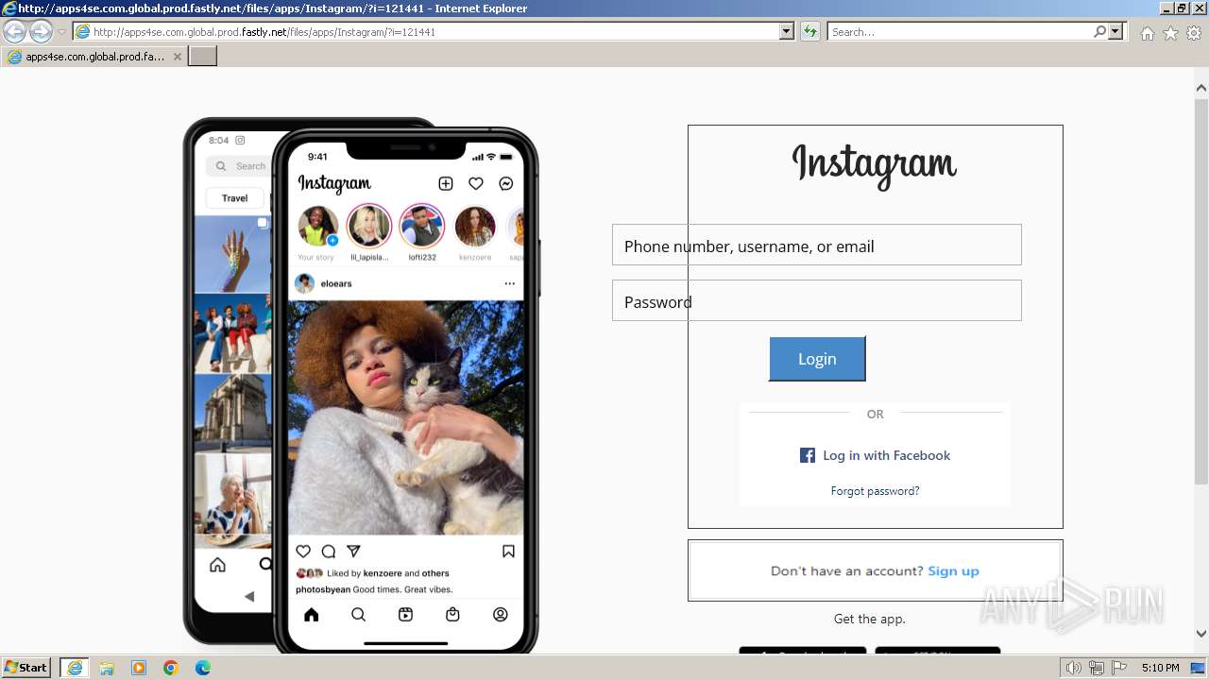Screen dimensions: 1209x680
Task: Close the apps4se browser tab
Action: pos(177,57)
